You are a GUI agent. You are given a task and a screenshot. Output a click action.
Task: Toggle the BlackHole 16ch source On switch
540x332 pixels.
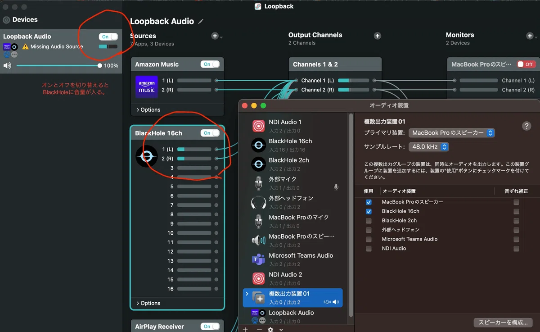pyautogui.click(x=210, y=133)
